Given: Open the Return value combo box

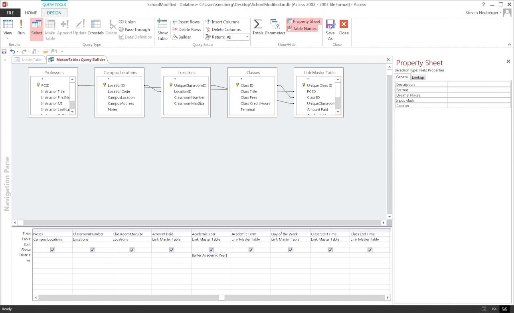Looking at the screenshot, I should coord(237,37).
